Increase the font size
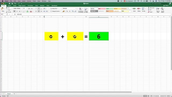Image resolution: width=172 pixels, height=97 pixels. click(x=29, y=8)
